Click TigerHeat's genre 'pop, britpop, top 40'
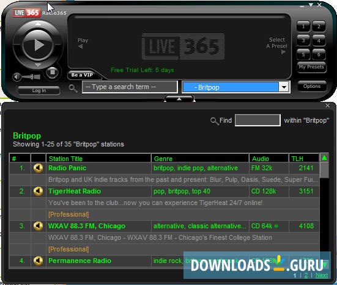 coord(182,191)
